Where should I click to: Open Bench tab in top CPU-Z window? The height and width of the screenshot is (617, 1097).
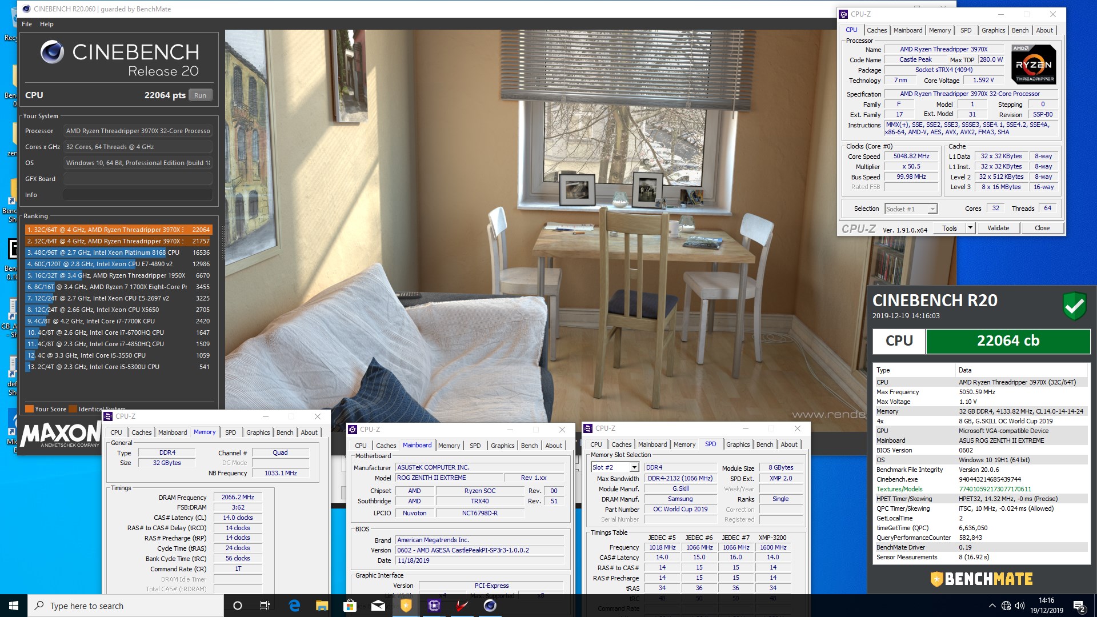(1020, 30)
